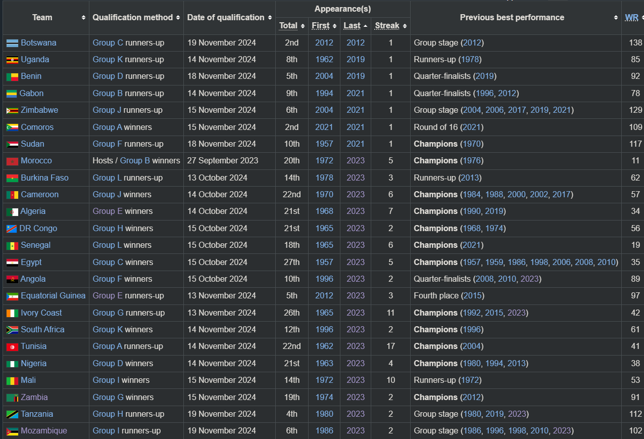The image size is (644, 439).
Task: Click the Mali flag icon
Action: (x=12, y=380)
